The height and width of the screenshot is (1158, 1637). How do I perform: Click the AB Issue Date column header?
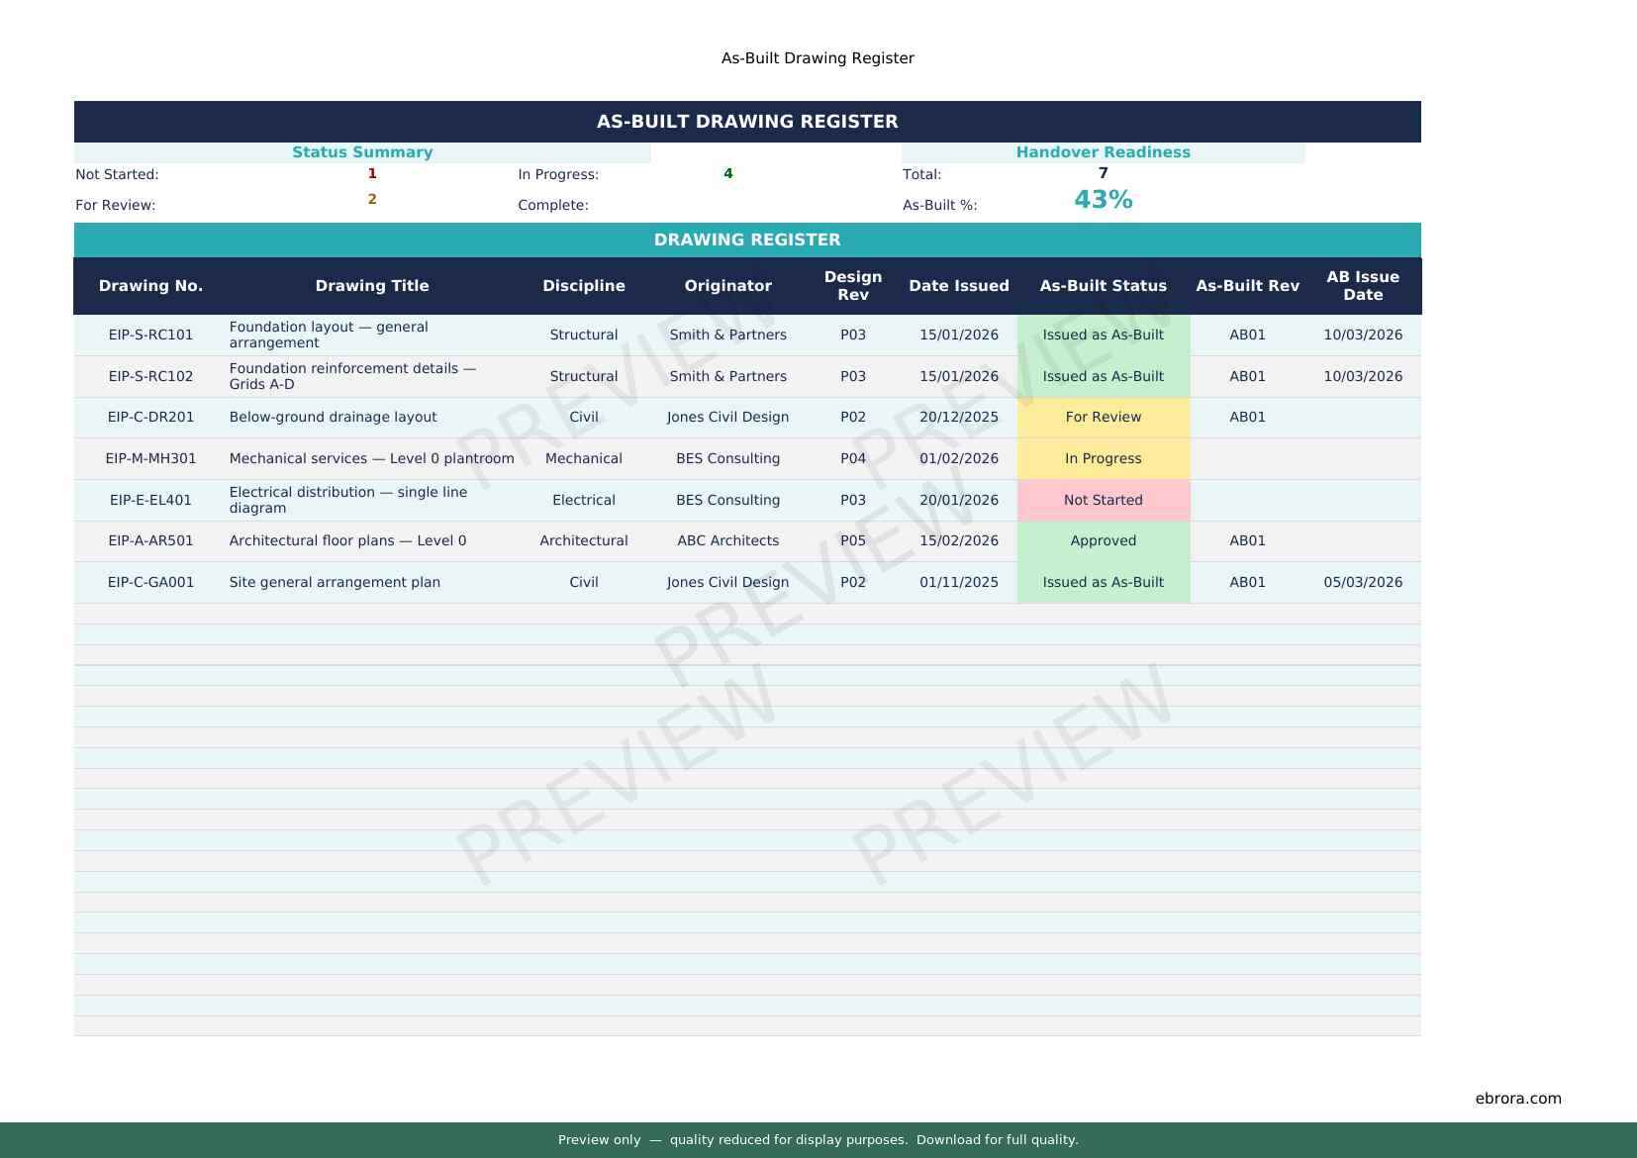click(1362, 286)
